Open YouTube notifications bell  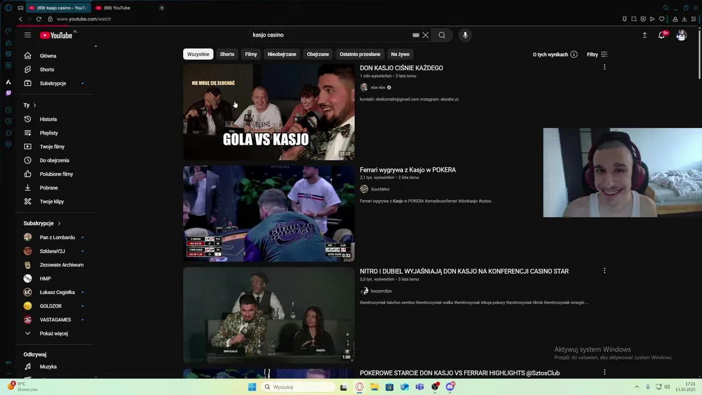point(662,35)
